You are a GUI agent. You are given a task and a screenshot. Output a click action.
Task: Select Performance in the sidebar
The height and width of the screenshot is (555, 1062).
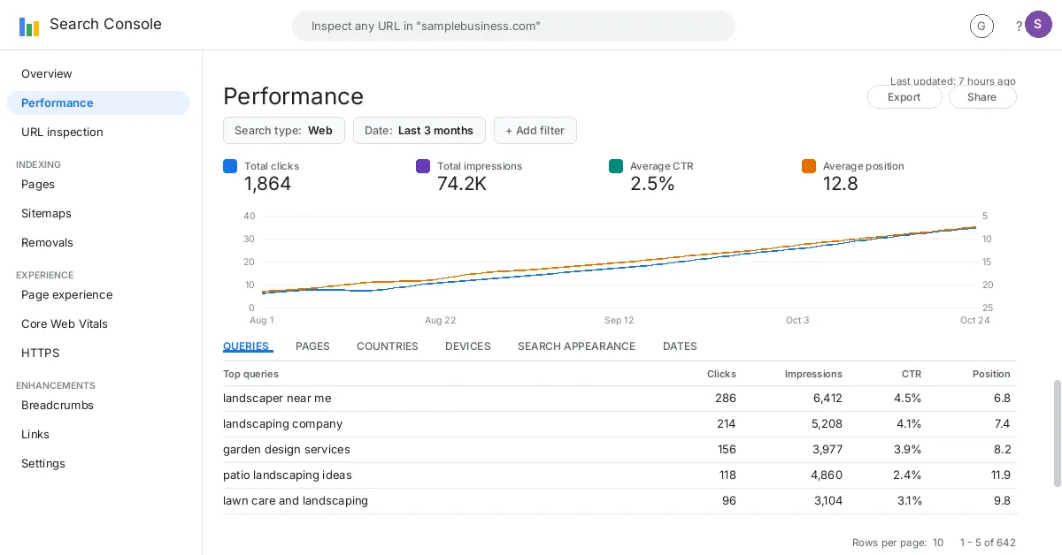[x=98, y=103]
